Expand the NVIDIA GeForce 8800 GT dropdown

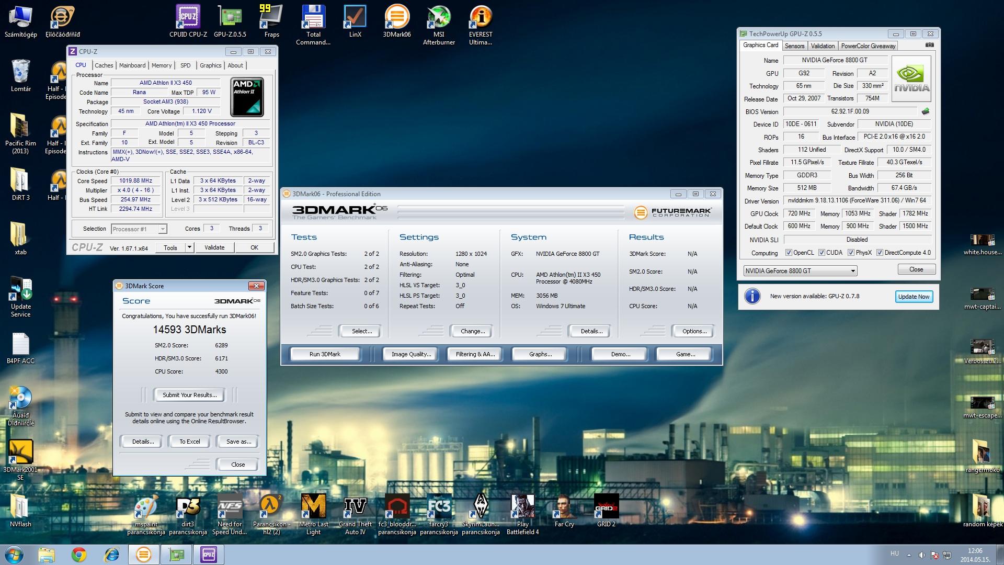(x=853, y=271)
